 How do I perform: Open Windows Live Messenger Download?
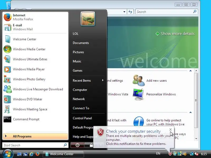point(35,89)
